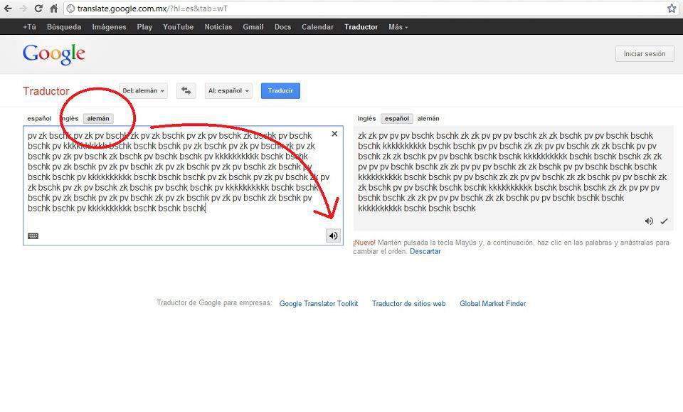Reload the page with refresh icon
This screenshot has width=683, height=412.
pyautogui.click(x=38, y=9)
